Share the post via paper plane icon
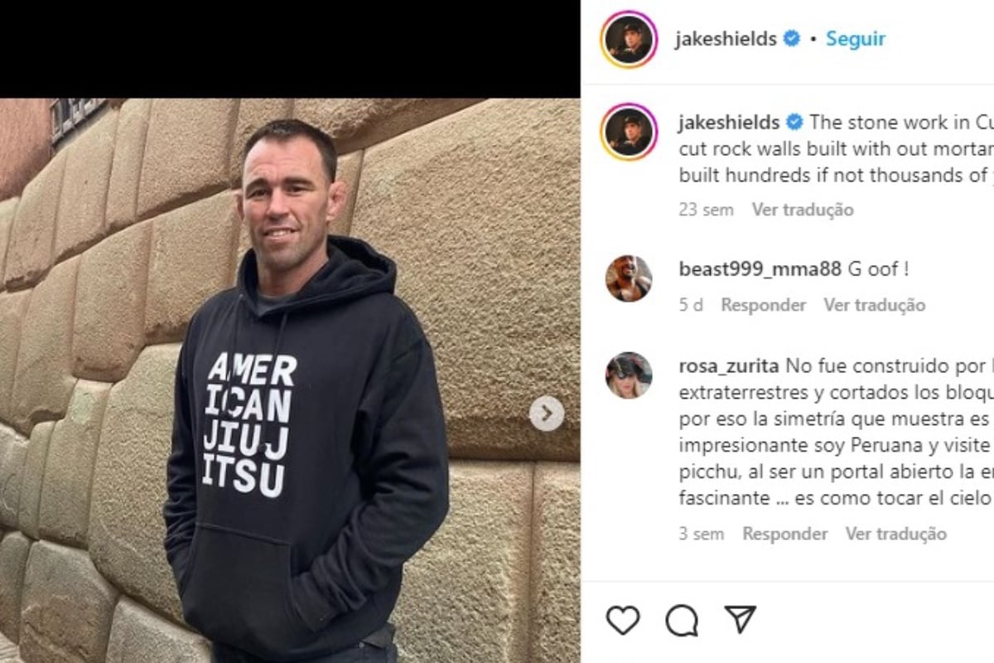Image resolution: width=994 pixels, height=663 pixels. coord(740,619)
